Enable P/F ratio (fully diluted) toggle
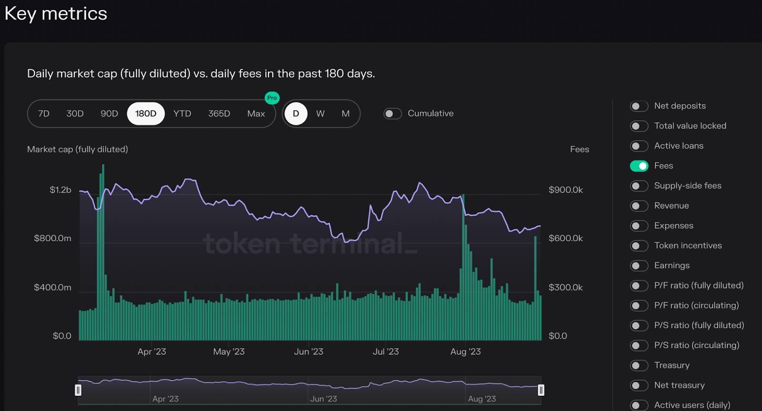This screenshot has width=762, height=411. [x=639, y=286]
